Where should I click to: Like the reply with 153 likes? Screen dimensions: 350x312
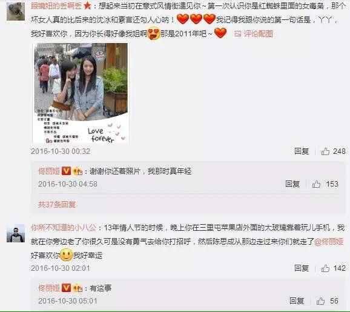[316, 184]
